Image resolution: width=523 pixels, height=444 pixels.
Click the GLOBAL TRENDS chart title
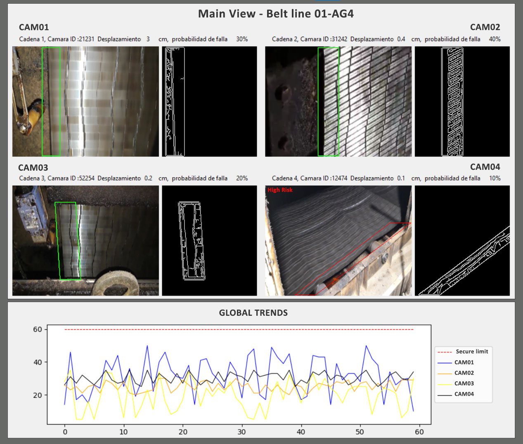(x=253, y=313)
